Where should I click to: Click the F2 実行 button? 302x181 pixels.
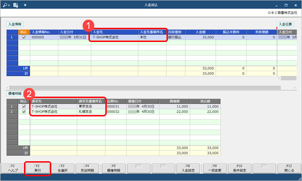38,168
